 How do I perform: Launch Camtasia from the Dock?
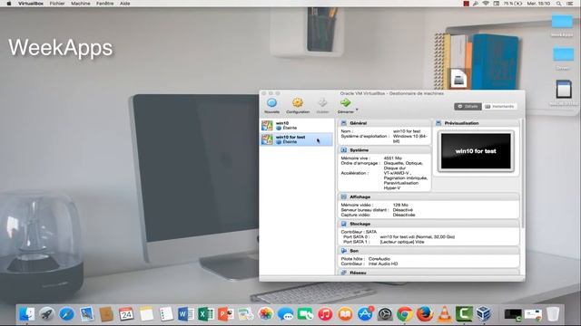point(464,314)
